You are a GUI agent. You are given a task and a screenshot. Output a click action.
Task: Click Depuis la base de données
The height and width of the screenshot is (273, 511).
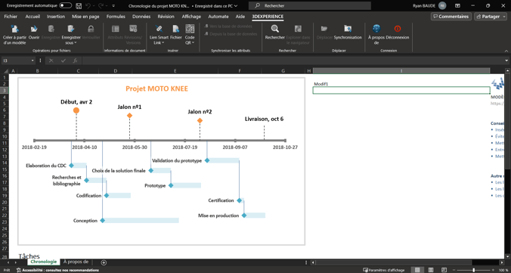231,34
